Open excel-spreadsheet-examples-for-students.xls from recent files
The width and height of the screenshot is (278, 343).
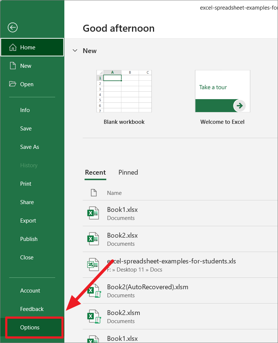click(x=180, y=265)
